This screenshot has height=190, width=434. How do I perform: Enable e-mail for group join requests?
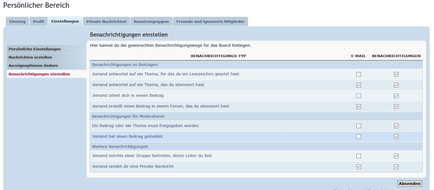tap(359, 156)
